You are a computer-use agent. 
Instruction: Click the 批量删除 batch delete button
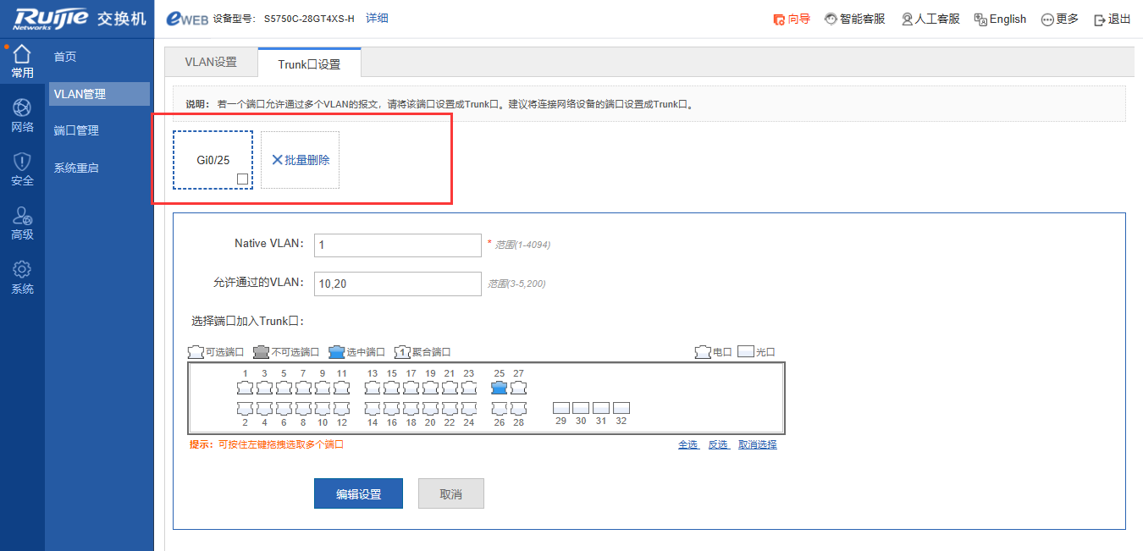301,160
